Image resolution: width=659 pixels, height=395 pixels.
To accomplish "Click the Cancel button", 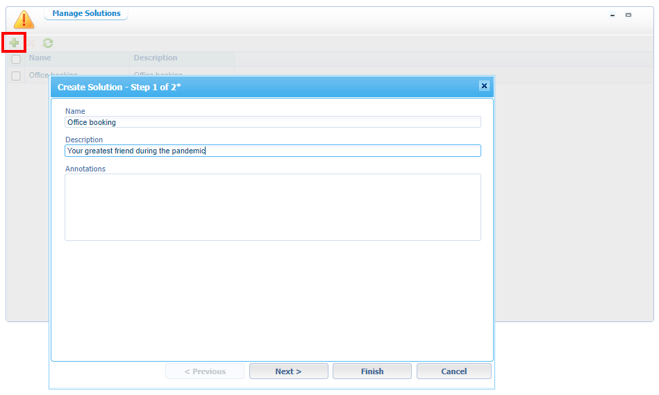I will [454, 371].
